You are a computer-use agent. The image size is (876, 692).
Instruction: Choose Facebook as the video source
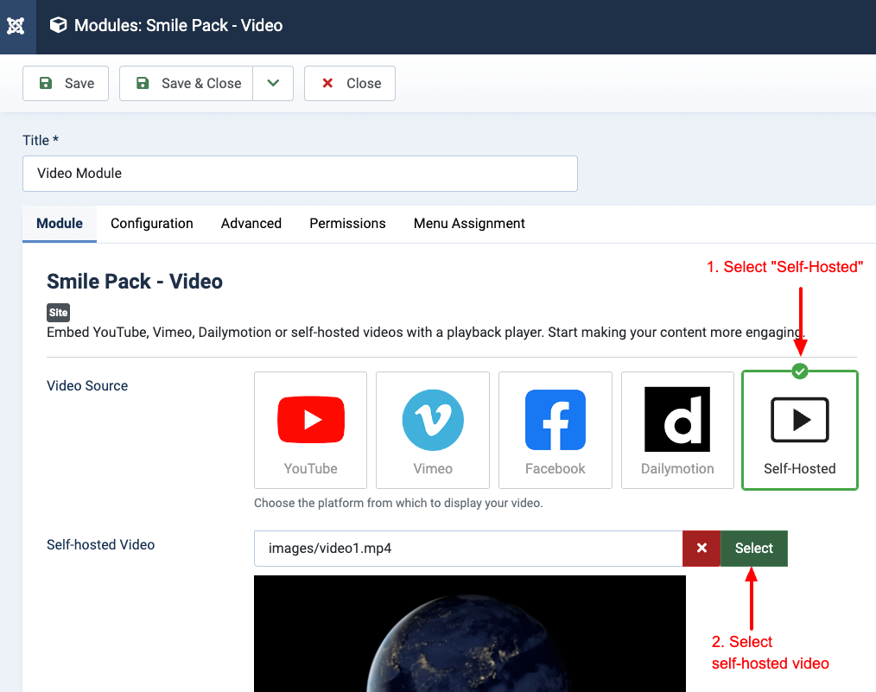[x=555, y=430]
